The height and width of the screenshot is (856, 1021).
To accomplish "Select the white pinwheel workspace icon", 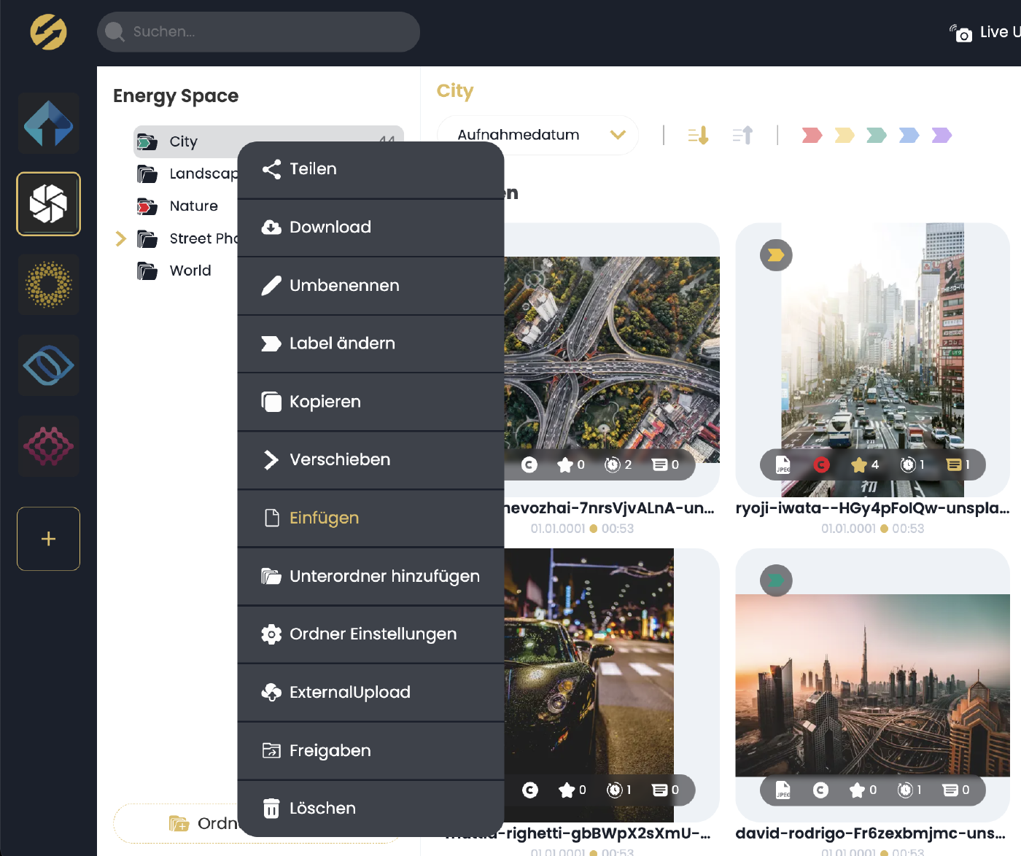I will point(49,203).
